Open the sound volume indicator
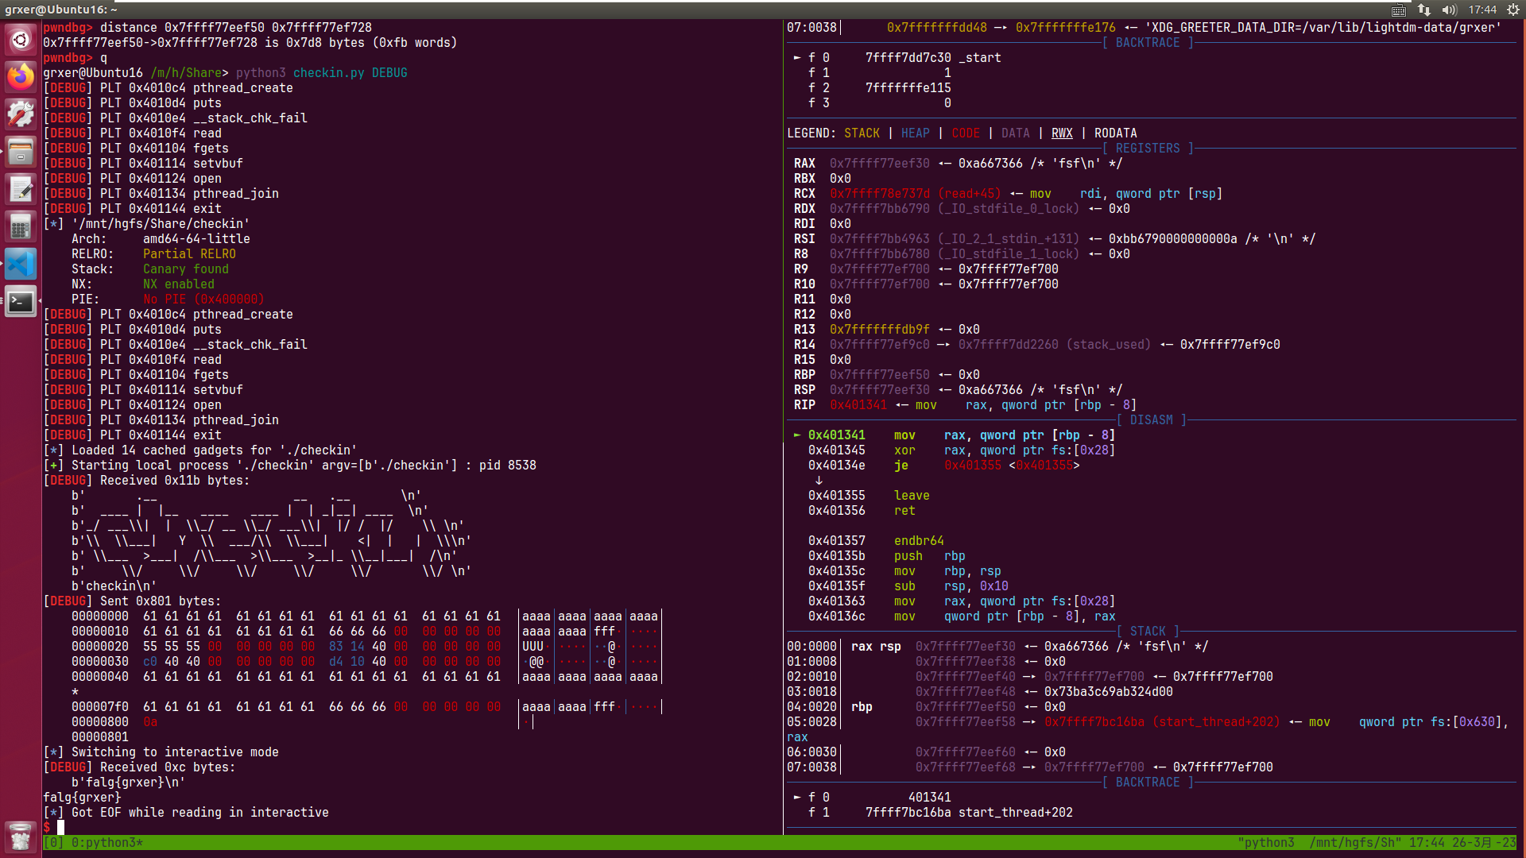 tap(1449, 10)
